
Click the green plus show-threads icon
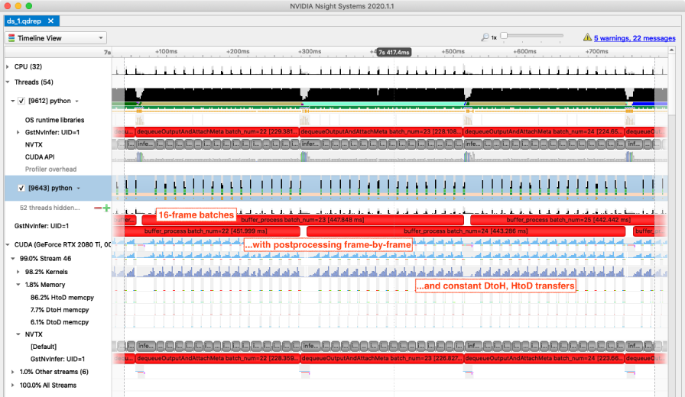tap(106, 208)
